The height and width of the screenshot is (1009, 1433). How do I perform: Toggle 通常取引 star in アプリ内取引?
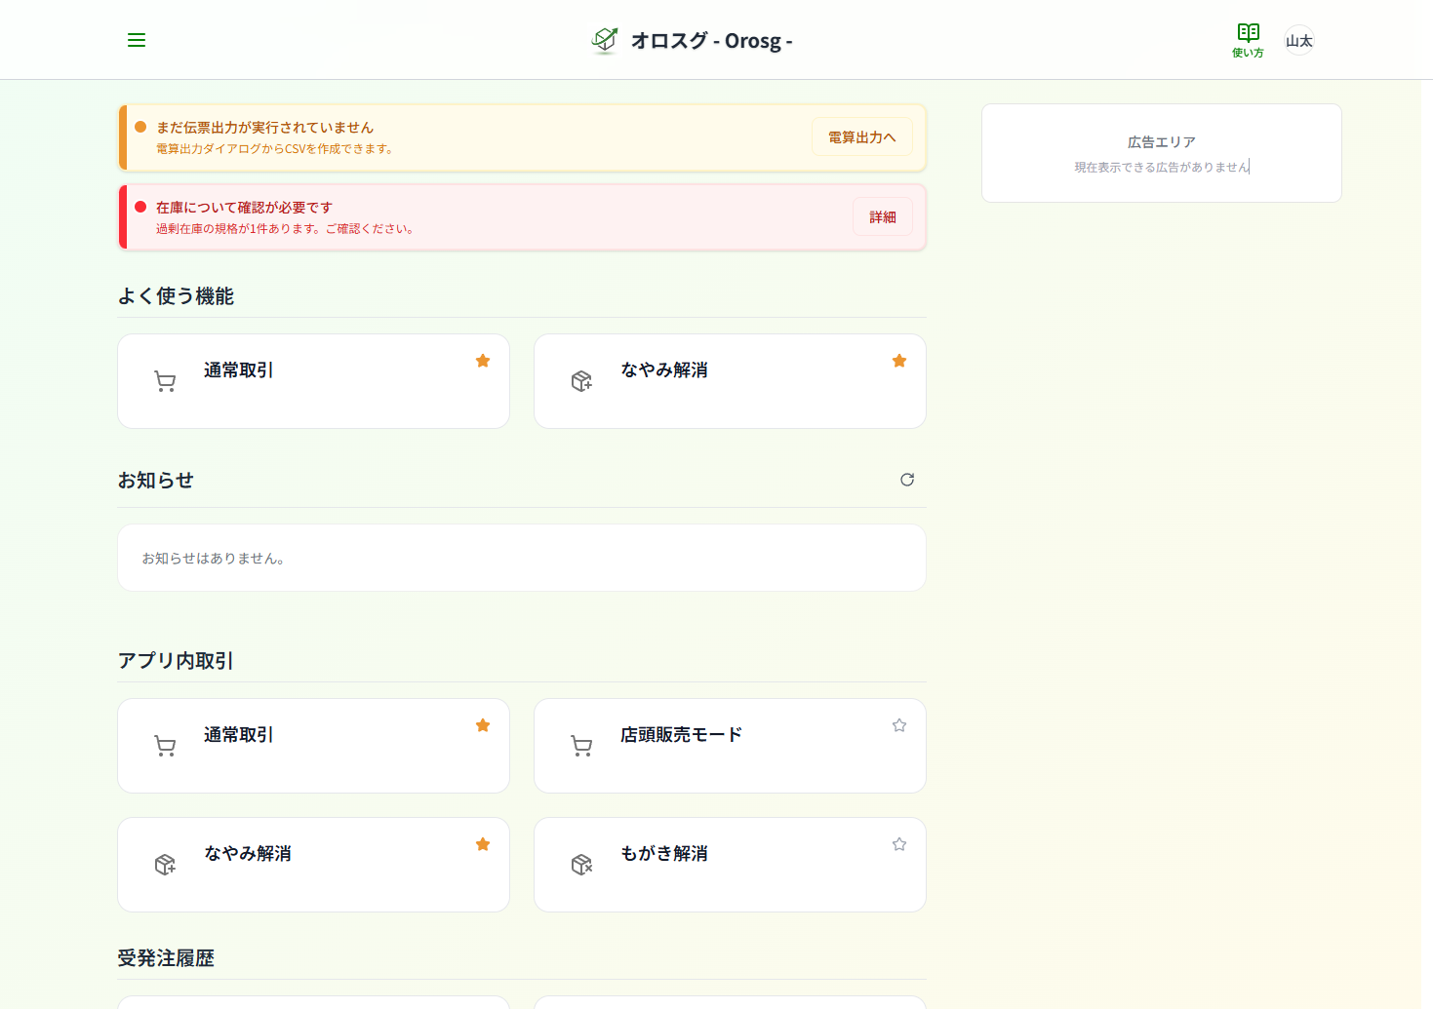(x=483, y=725)
